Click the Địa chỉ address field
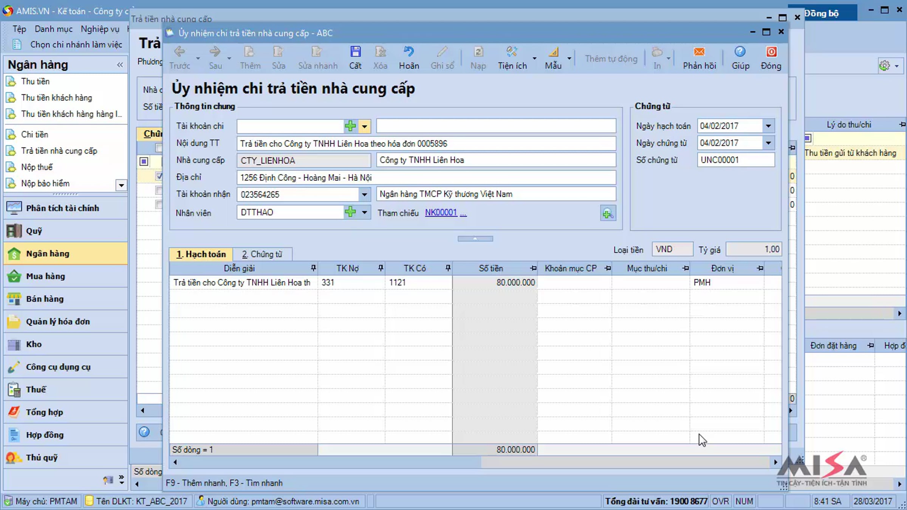This screenshot has width=907, height=510. [426, 178]
